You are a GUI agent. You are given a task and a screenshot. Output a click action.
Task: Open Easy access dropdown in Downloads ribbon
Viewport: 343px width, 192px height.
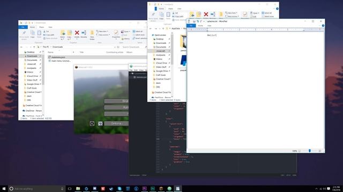103,35
